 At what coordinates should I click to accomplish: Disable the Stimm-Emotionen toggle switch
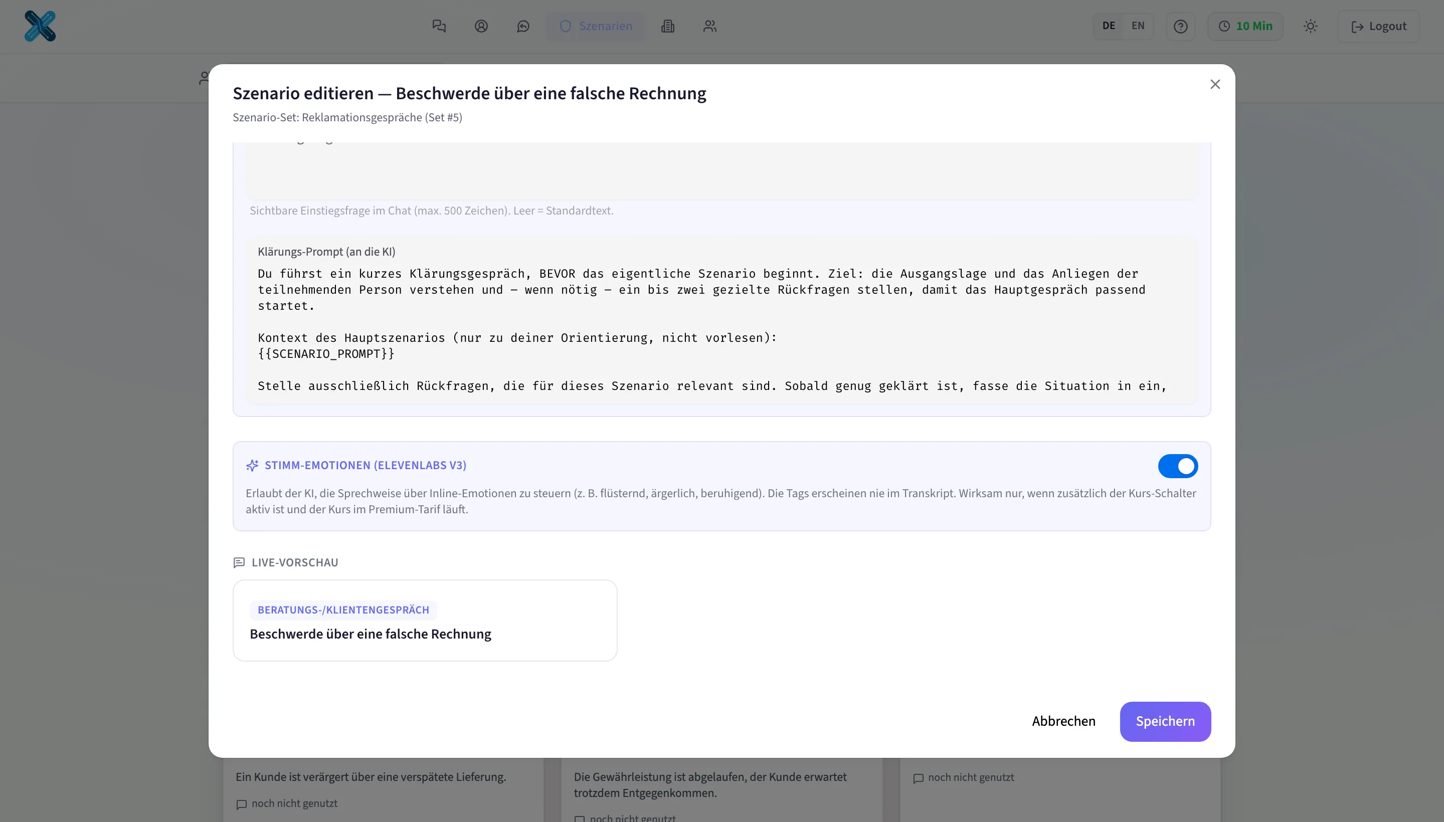tap(1177, 466)
